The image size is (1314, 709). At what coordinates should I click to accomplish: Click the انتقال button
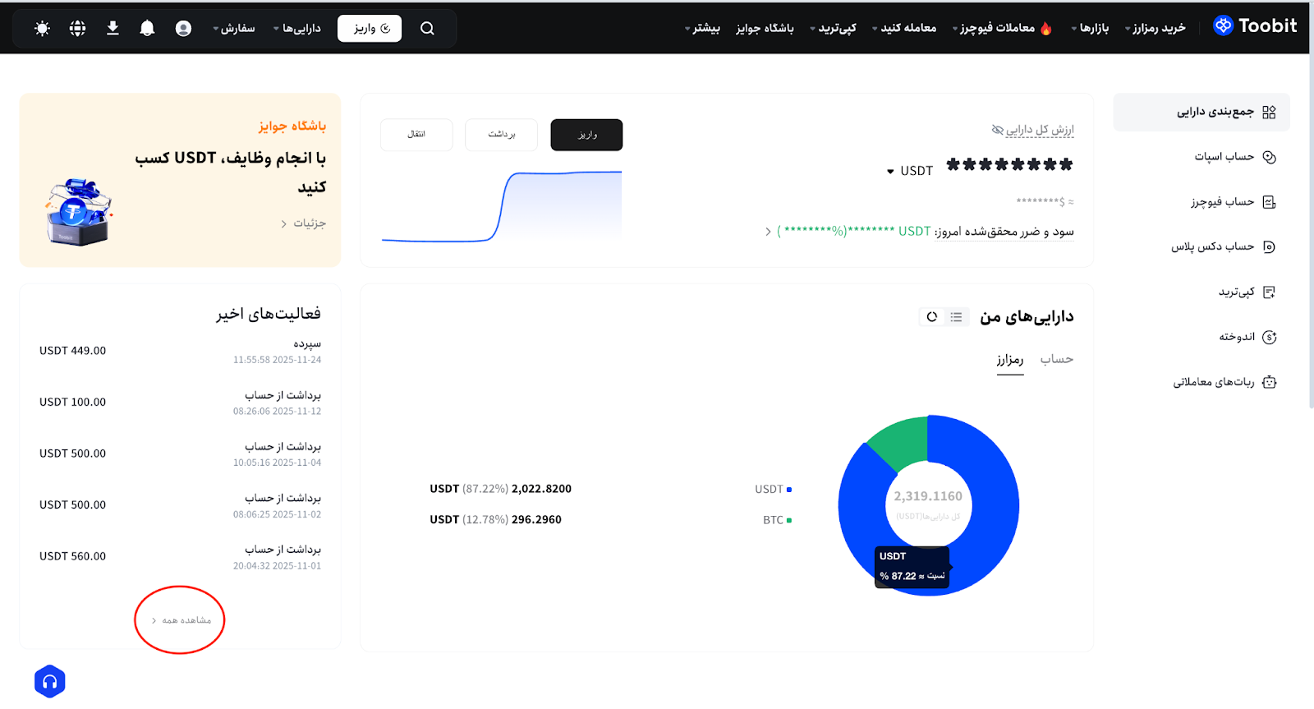[416, 135]
